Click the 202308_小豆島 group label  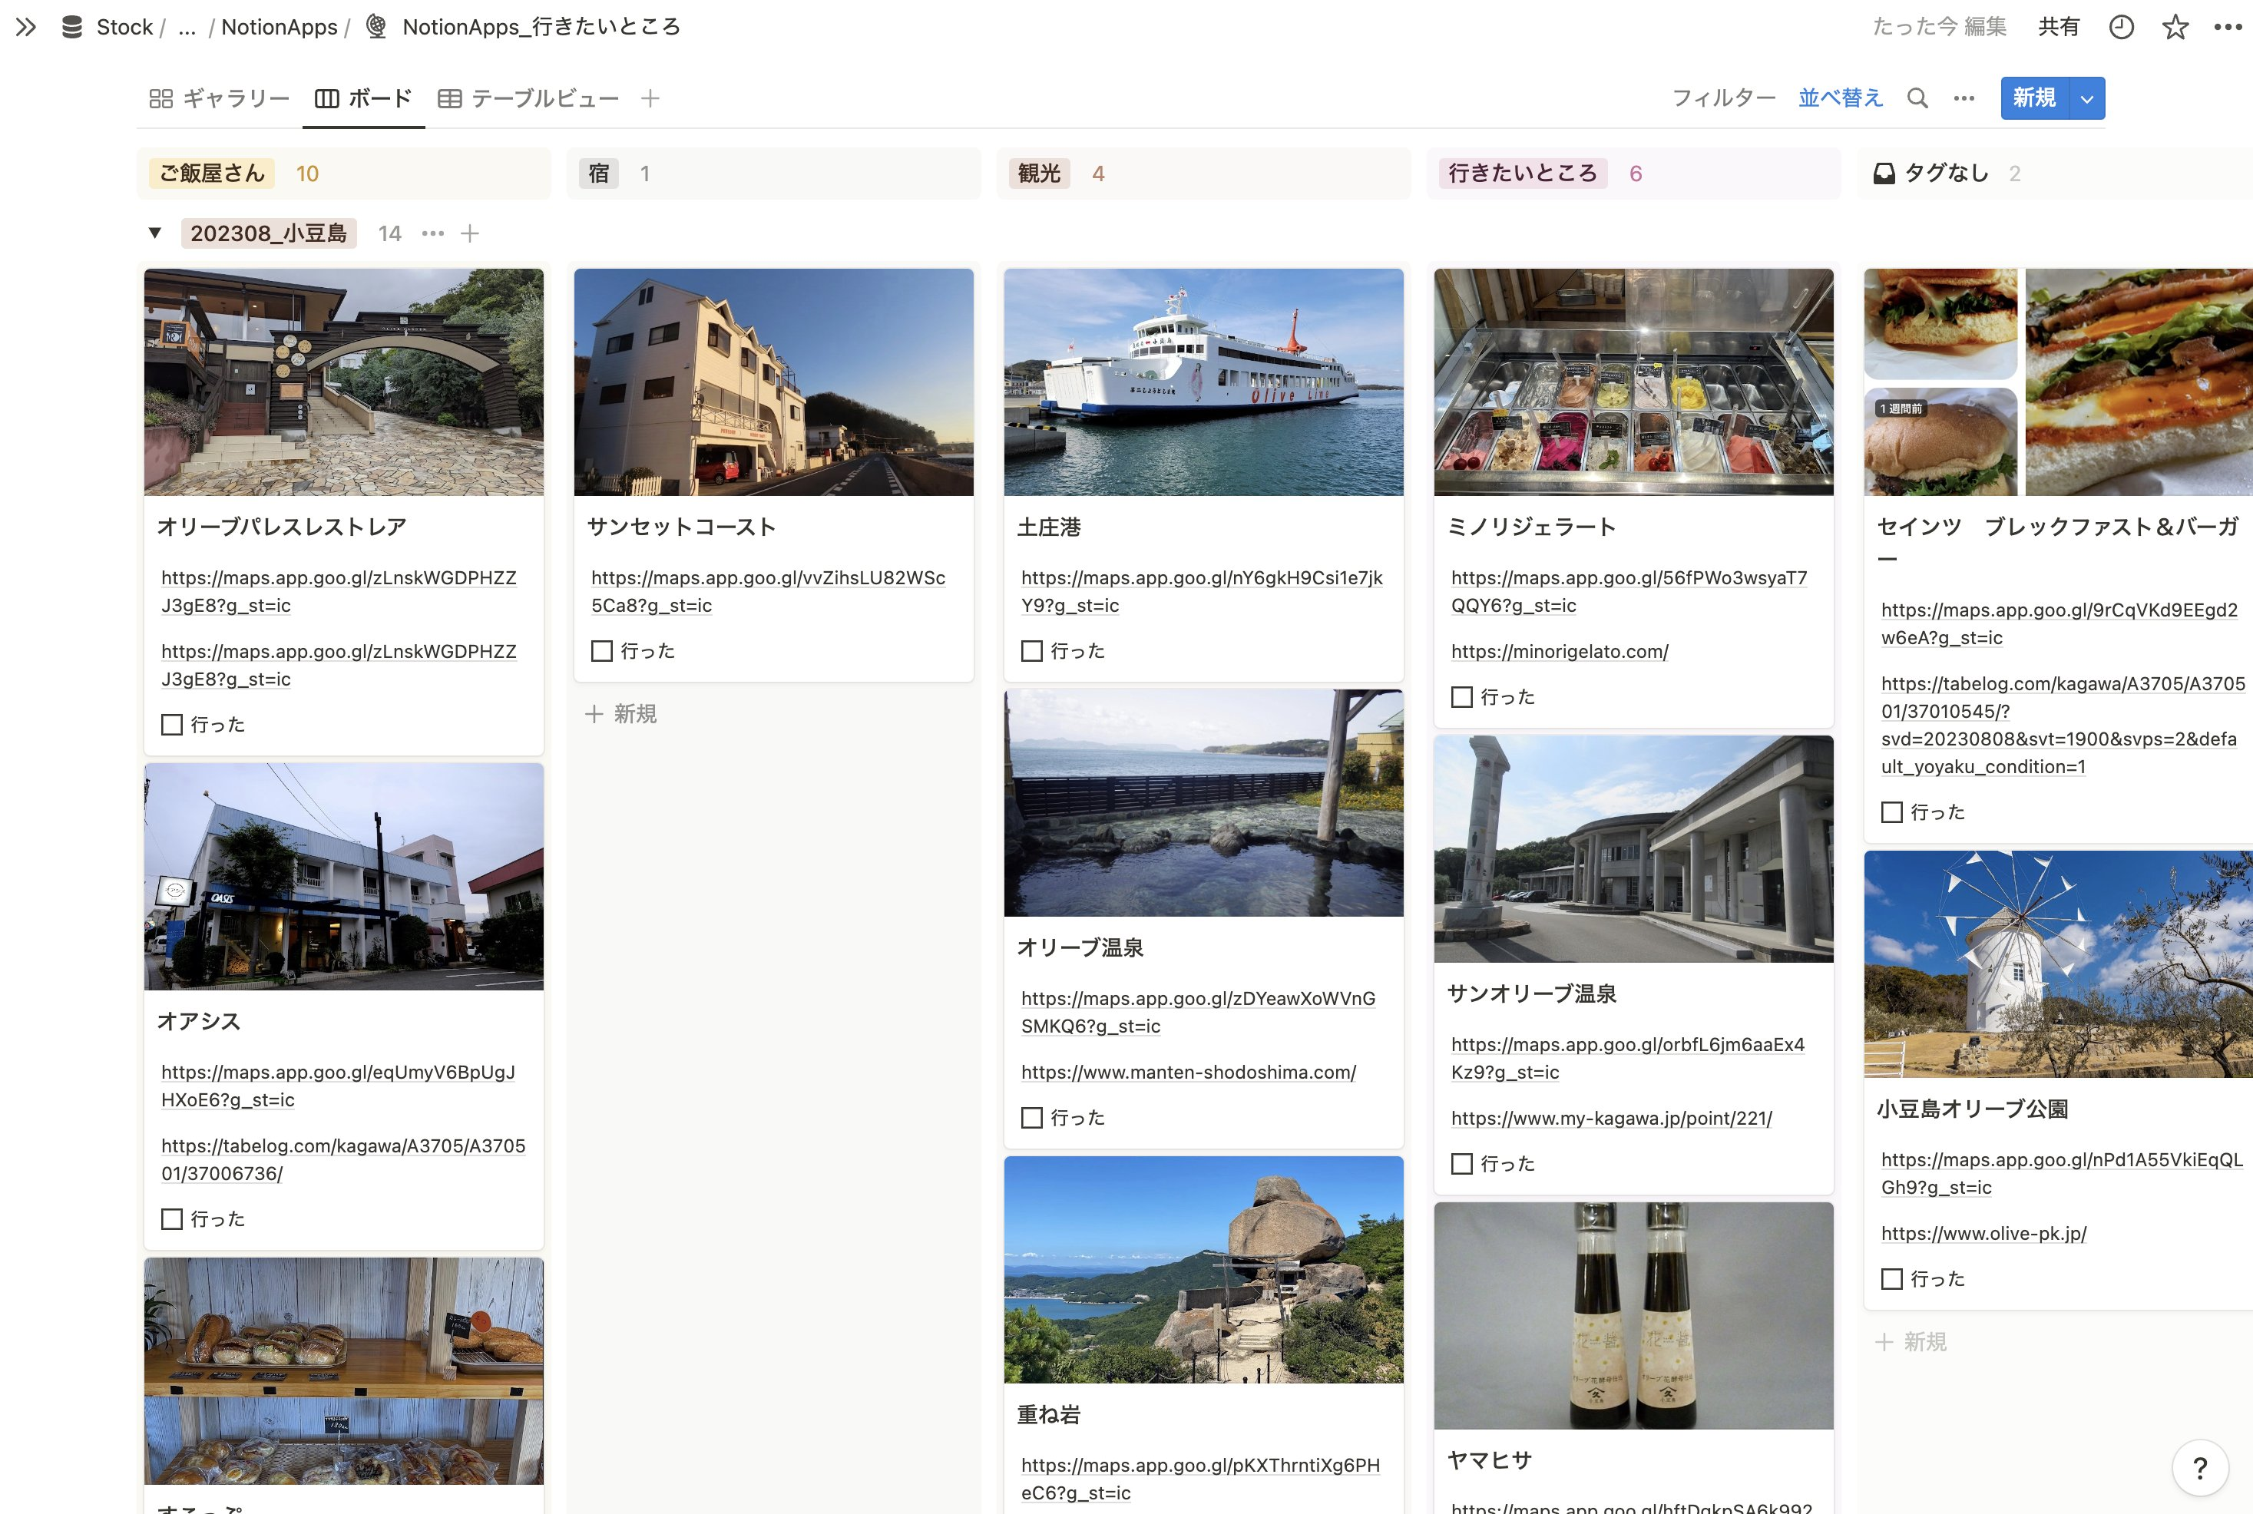269,233
